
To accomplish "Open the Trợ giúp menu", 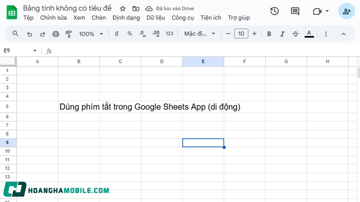I will pos(239,18).
